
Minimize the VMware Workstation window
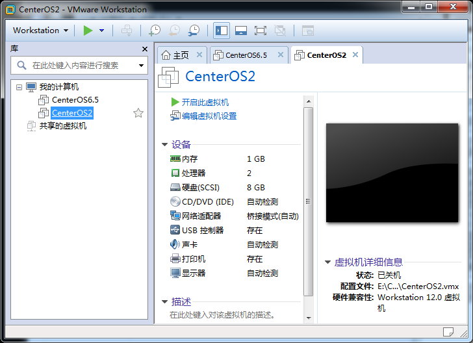click(411, 7)
